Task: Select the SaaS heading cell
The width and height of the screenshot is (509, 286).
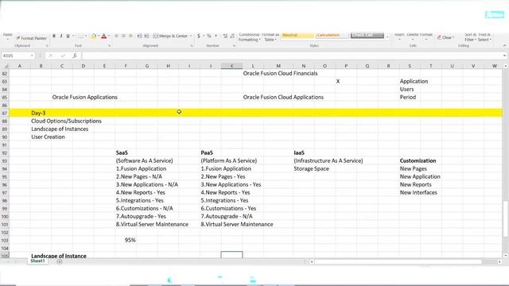Action: click(126, 153)
